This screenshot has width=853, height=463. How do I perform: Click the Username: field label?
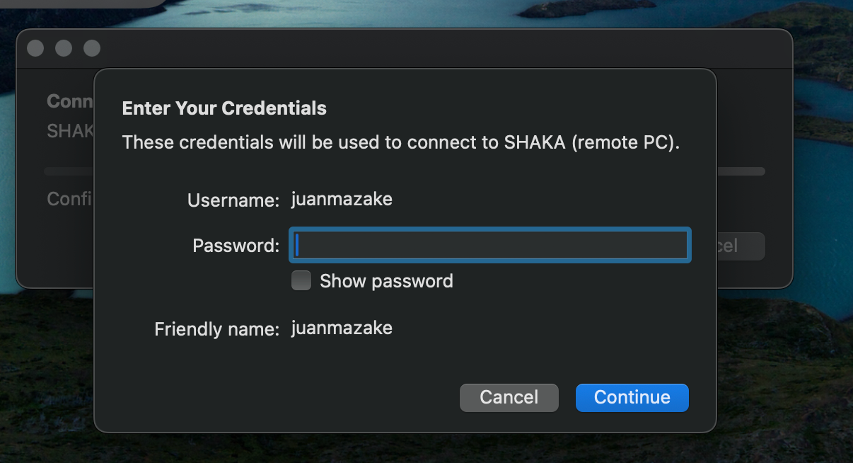(x=233, y=200)
